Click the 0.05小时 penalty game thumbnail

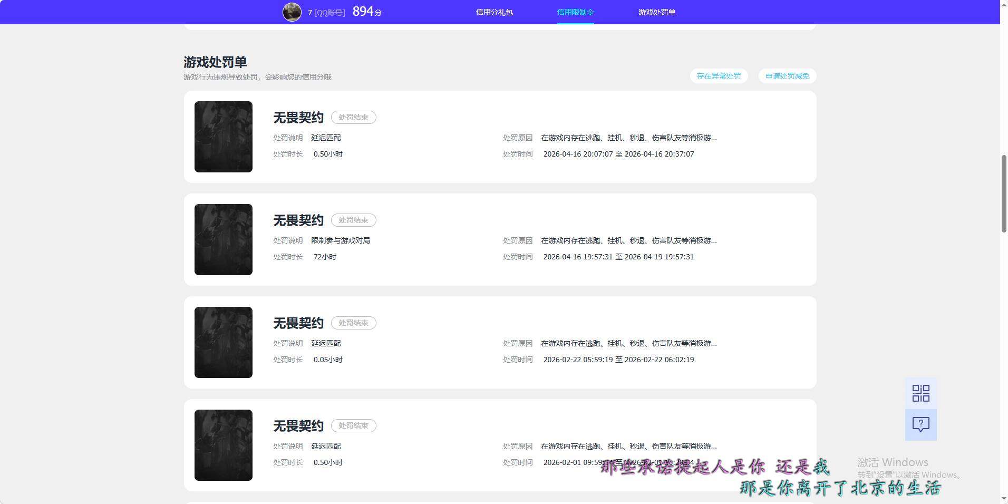[224, 342]
